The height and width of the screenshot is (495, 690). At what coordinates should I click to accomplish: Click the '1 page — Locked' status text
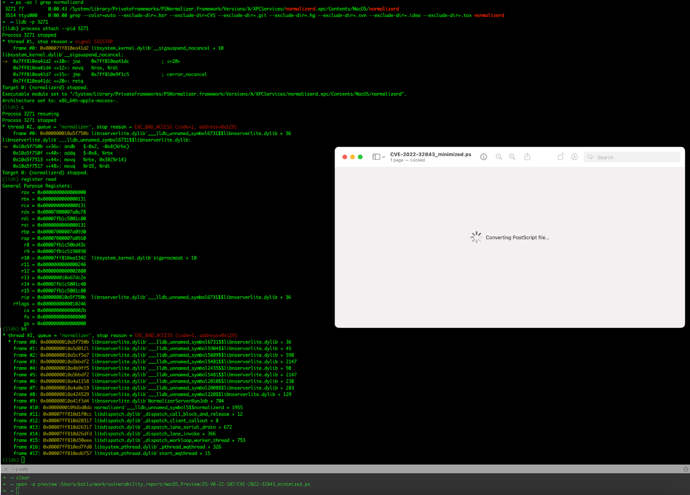coord(407,160)
